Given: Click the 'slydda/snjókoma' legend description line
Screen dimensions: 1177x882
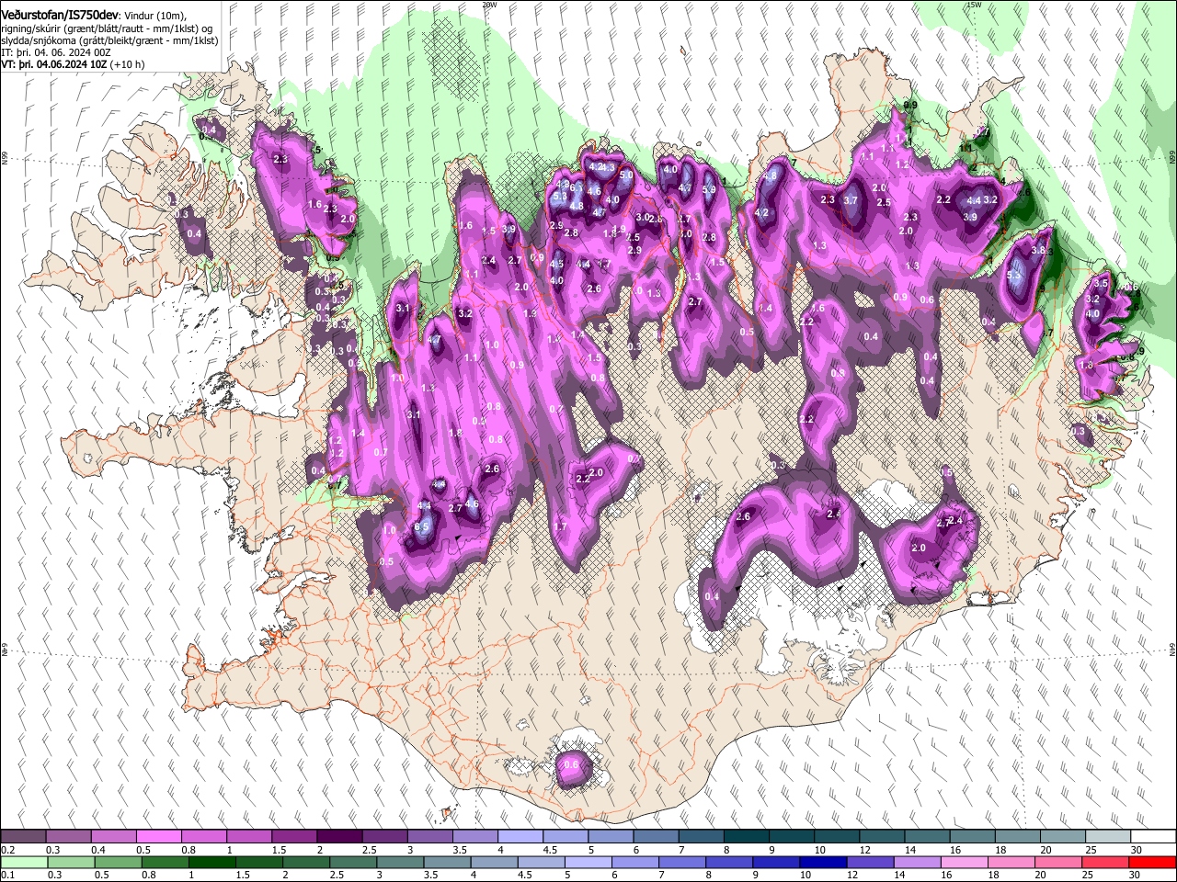Looking at the screenshot, I should (109, 40).
